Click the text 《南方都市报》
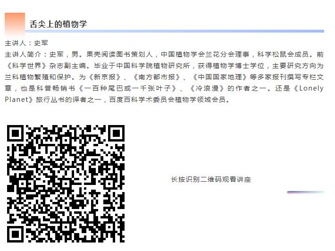The width and height of the screenshot is (335, 251). tap(157, 77)
